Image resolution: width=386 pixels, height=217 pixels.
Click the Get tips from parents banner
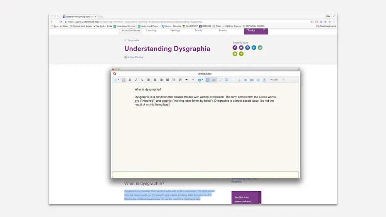pos(246,198)
